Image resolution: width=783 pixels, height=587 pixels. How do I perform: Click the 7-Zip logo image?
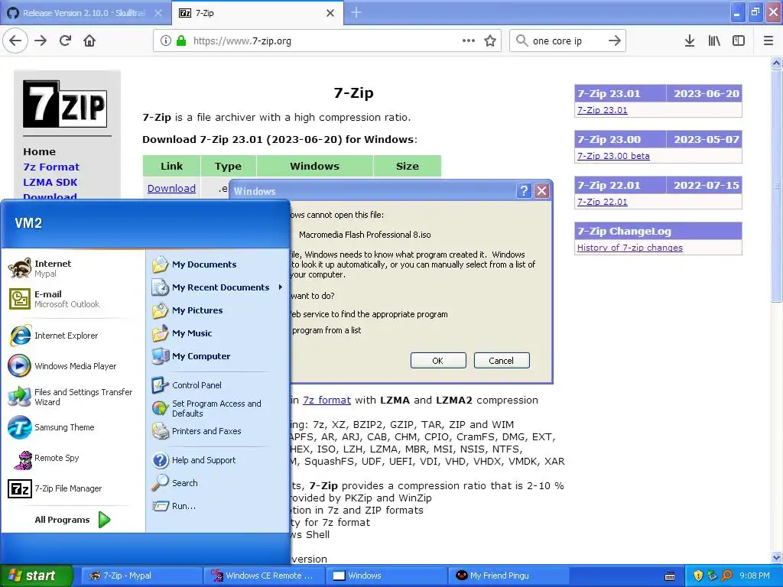(65, 104)
